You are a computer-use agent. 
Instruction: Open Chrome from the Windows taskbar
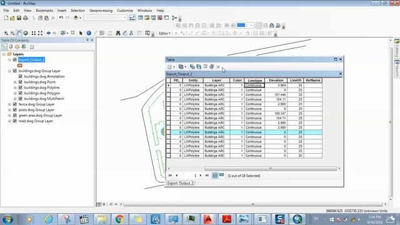tap(119, 219)
